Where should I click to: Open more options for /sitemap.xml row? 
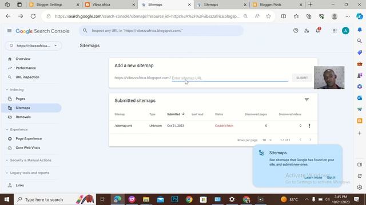tap(309, 126)
